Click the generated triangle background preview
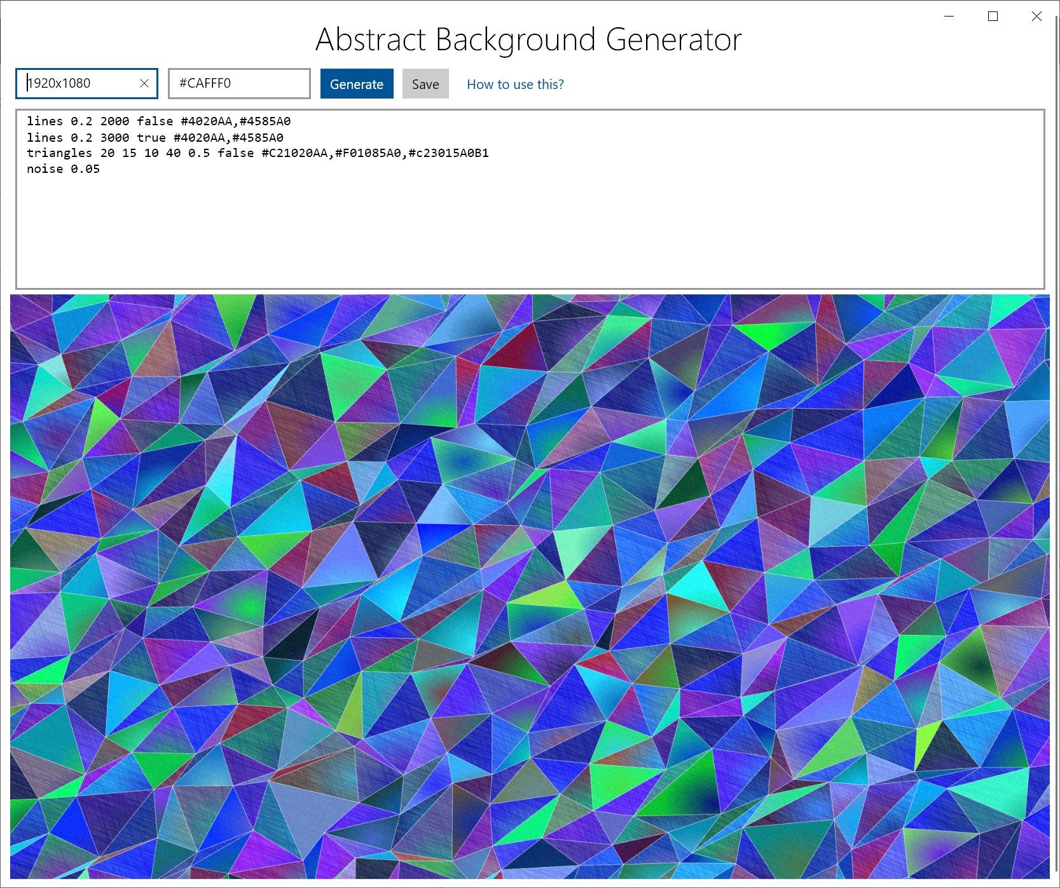1060x888 pixels. (x=530, y=586)
